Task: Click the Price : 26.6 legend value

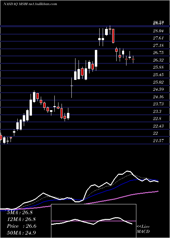Action: (21, 226)
